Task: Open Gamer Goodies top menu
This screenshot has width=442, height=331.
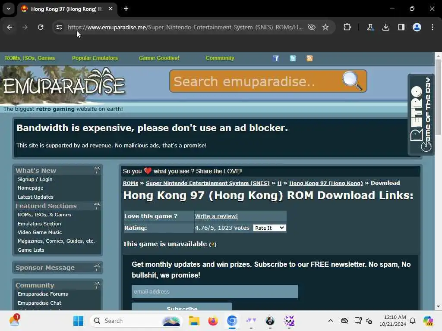Action: [x=159, y=58]
